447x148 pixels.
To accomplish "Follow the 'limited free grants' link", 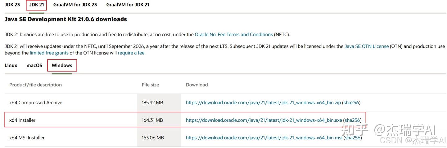I will point(49,53).
